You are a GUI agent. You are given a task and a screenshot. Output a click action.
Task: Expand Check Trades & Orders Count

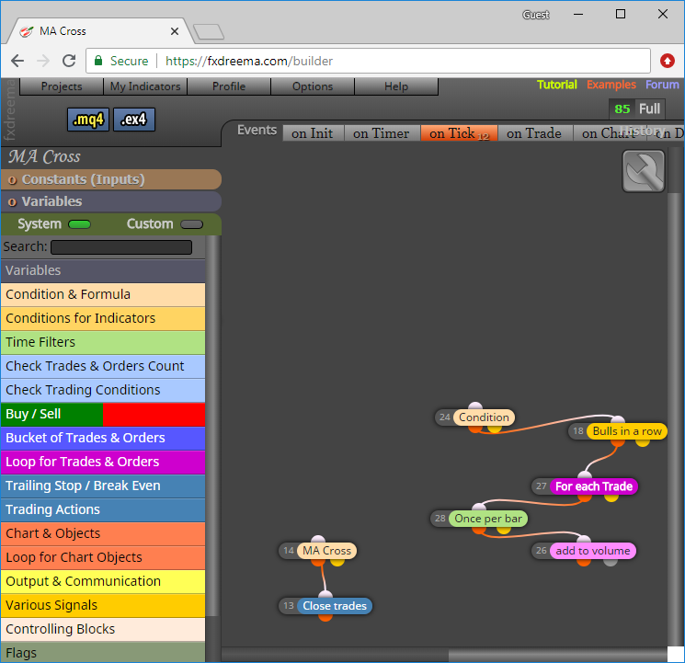click(103, 366)
